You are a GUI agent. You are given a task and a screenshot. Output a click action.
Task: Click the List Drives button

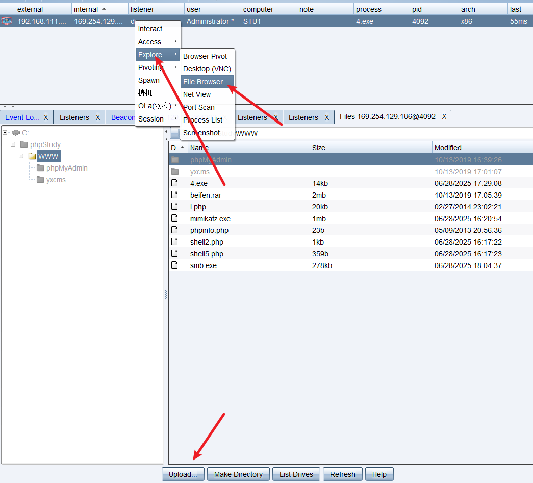click(x=296, y=474)
